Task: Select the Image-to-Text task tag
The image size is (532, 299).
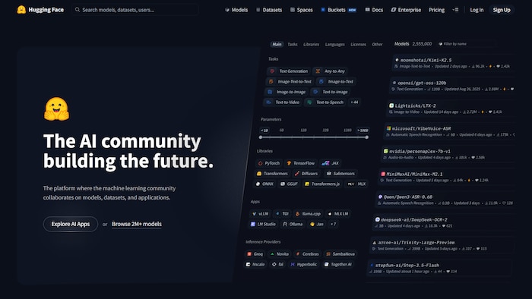Action: click(336, 82)
